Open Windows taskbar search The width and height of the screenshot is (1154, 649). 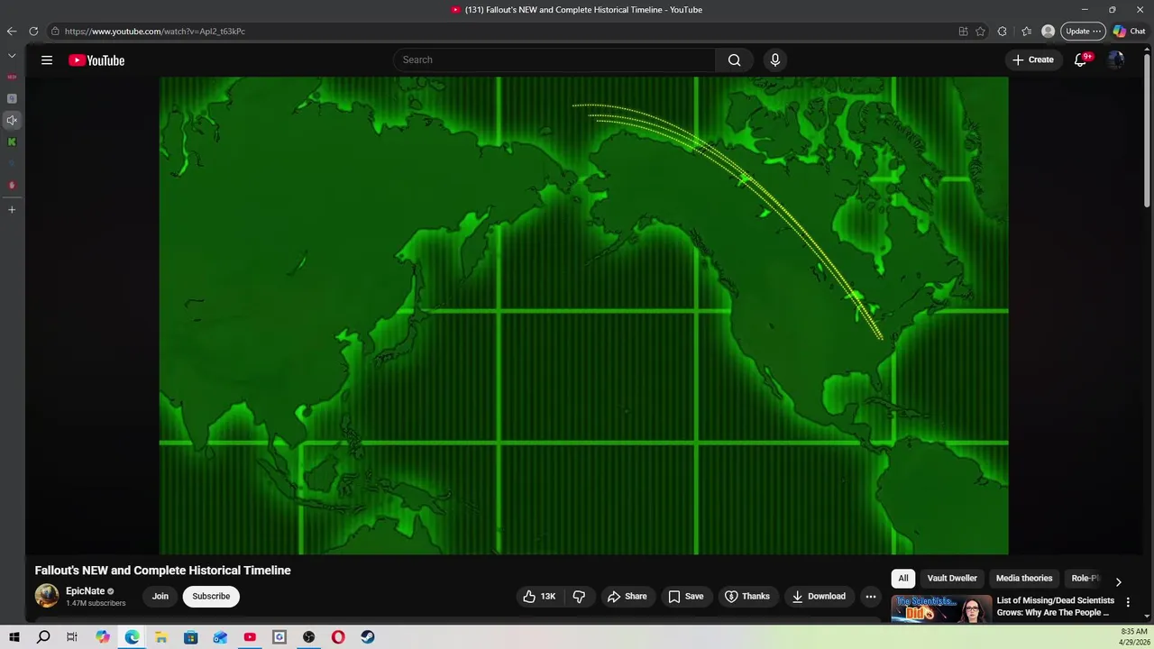click(x=43, y=637)
